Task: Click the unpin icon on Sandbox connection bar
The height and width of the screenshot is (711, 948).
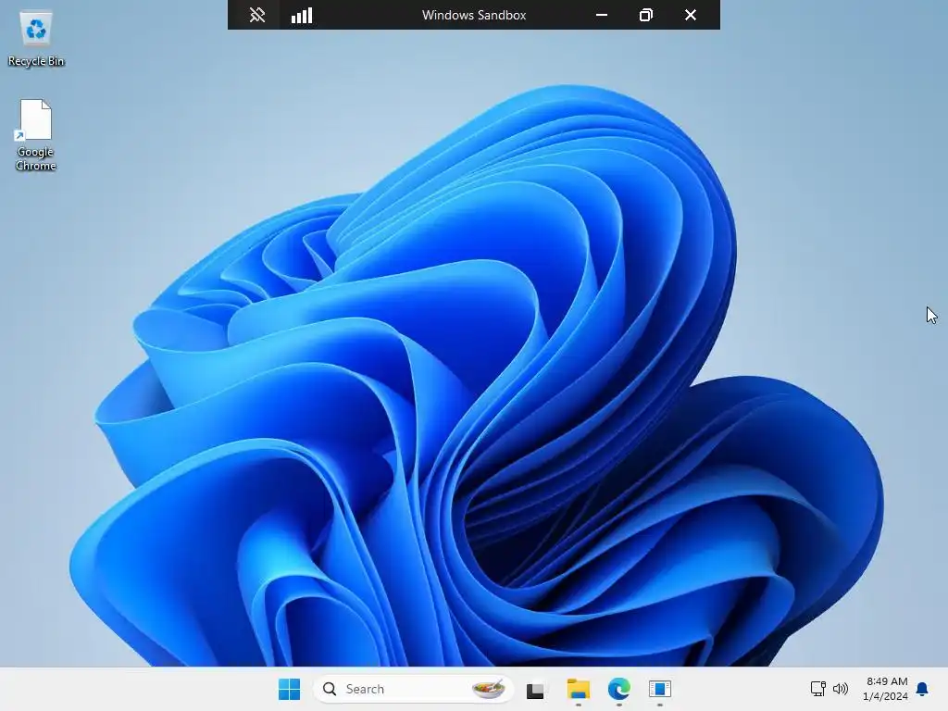Action: 257,15
